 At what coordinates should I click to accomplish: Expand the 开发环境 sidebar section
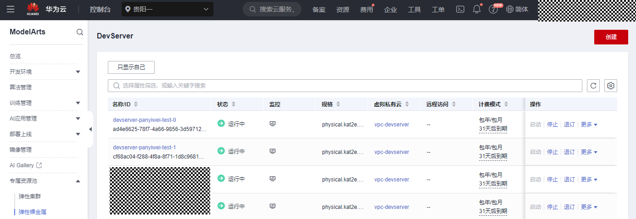[78, 72]
